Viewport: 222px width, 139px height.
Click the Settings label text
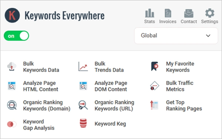[210, 21]
